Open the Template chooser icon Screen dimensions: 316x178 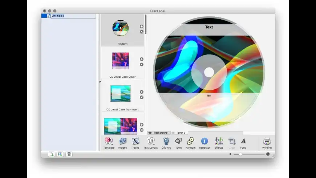pos(109,141)
